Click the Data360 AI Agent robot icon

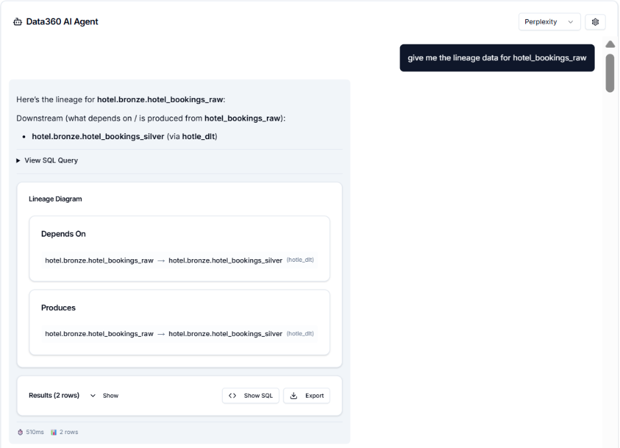click(17, 21)
